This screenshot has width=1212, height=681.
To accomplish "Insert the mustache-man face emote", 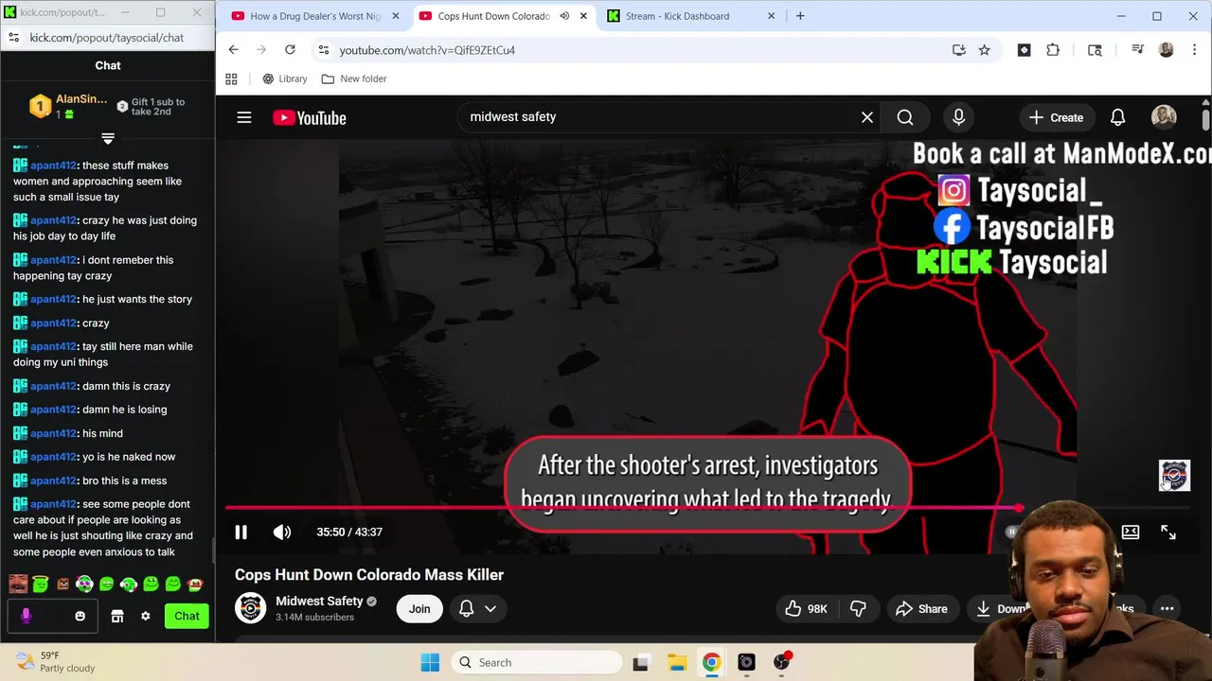I will (x=18, y=584).
